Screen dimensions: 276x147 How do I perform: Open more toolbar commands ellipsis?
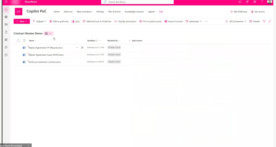point(206,21)
